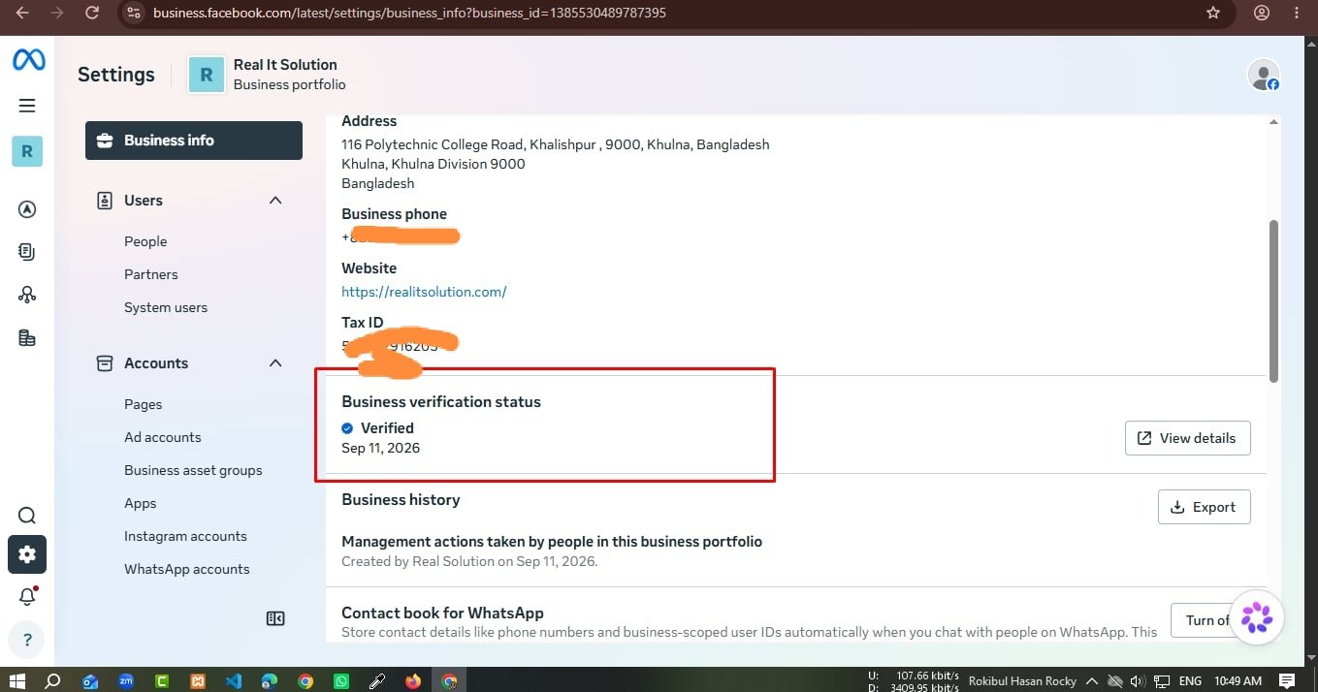Click the Meta logo icon
This screenshot has width=1318, height=692.
point(28,59)
